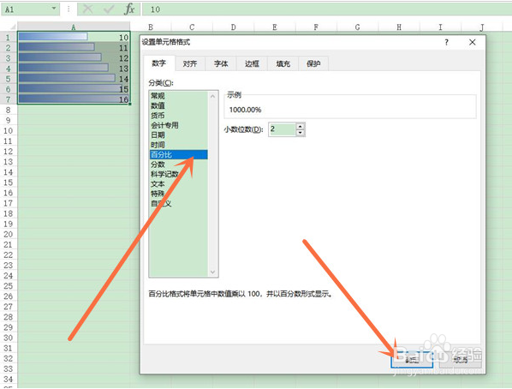This screenshot has width=512, height=389.
Task: Select column B header
Action: (151, 27)
